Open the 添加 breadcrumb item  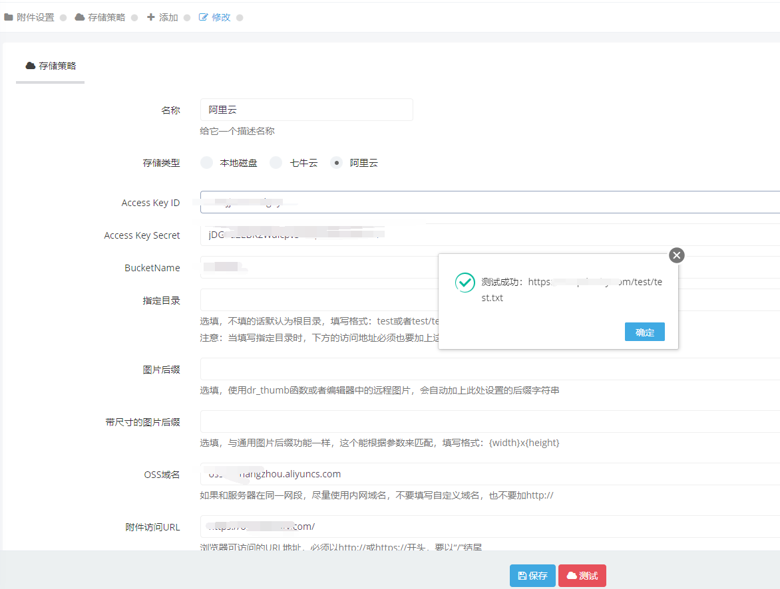coord(162,17)
